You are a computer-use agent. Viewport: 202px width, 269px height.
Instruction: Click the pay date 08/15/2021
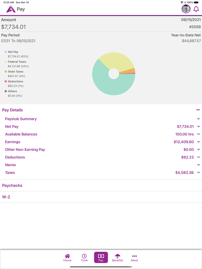[191, 20]
